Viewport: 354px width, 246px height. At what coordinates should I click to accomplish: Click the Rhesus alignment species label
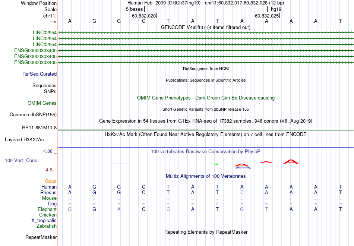pos(48,192)
